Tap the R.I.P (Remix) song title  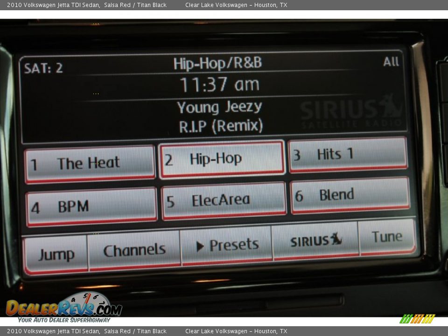point(221,126)
